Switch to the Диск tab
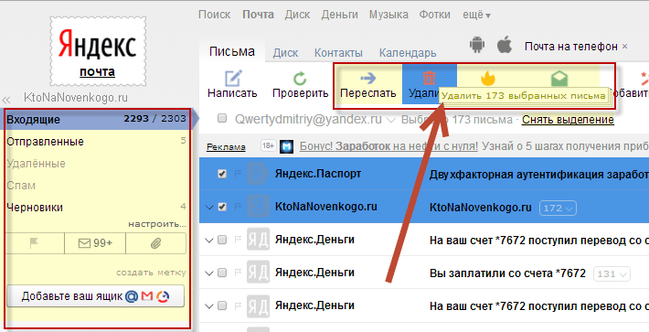This screenshot has width=649, height=332. [x=285, y=53]
